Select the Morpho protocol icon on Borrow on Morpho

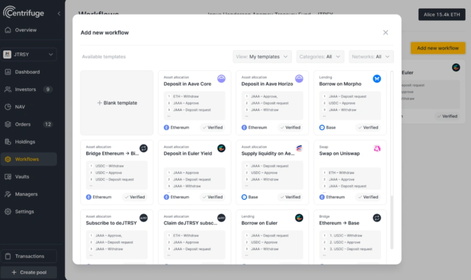click(x=377, y=79)
